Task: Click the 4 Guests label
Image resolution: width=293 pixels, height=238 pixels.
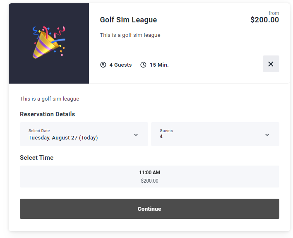Action: (120, 65)
